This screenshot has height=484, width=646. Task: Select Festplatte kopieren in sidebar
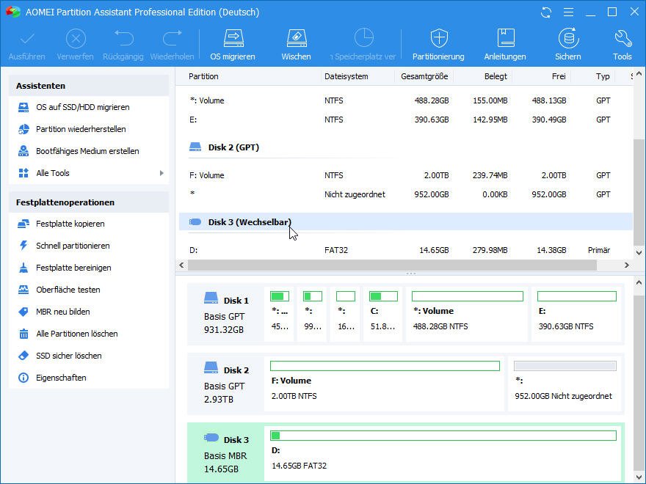[x=70, y=224]
